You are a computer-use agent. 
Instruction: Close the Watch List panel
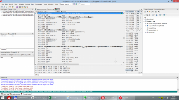[x=33, y=34]
